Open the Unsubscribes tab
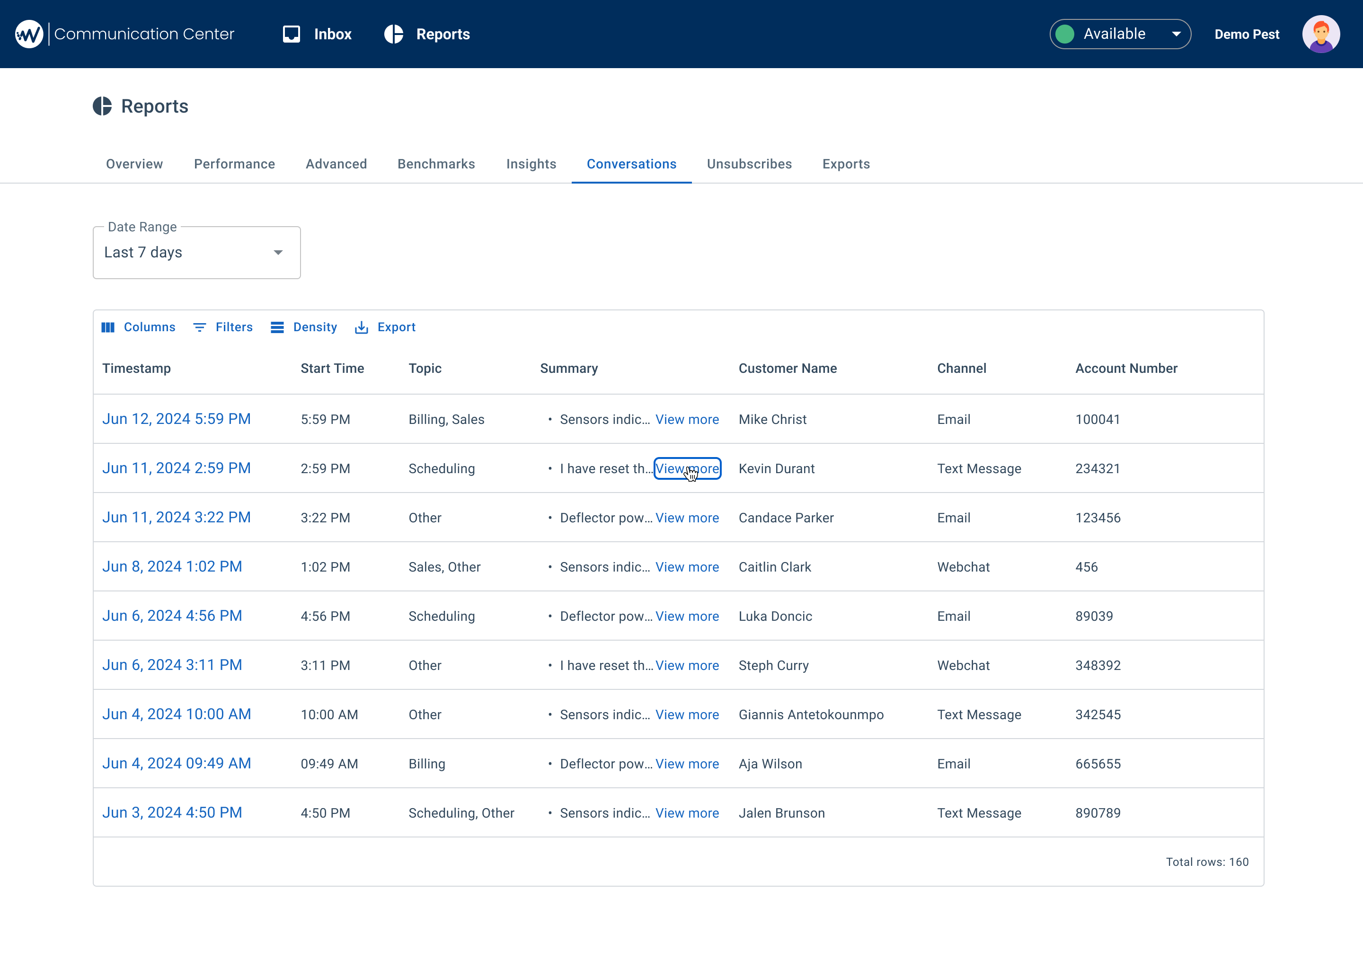The height and width of the screenshot is (969, 1363). (x=750, y=164)
